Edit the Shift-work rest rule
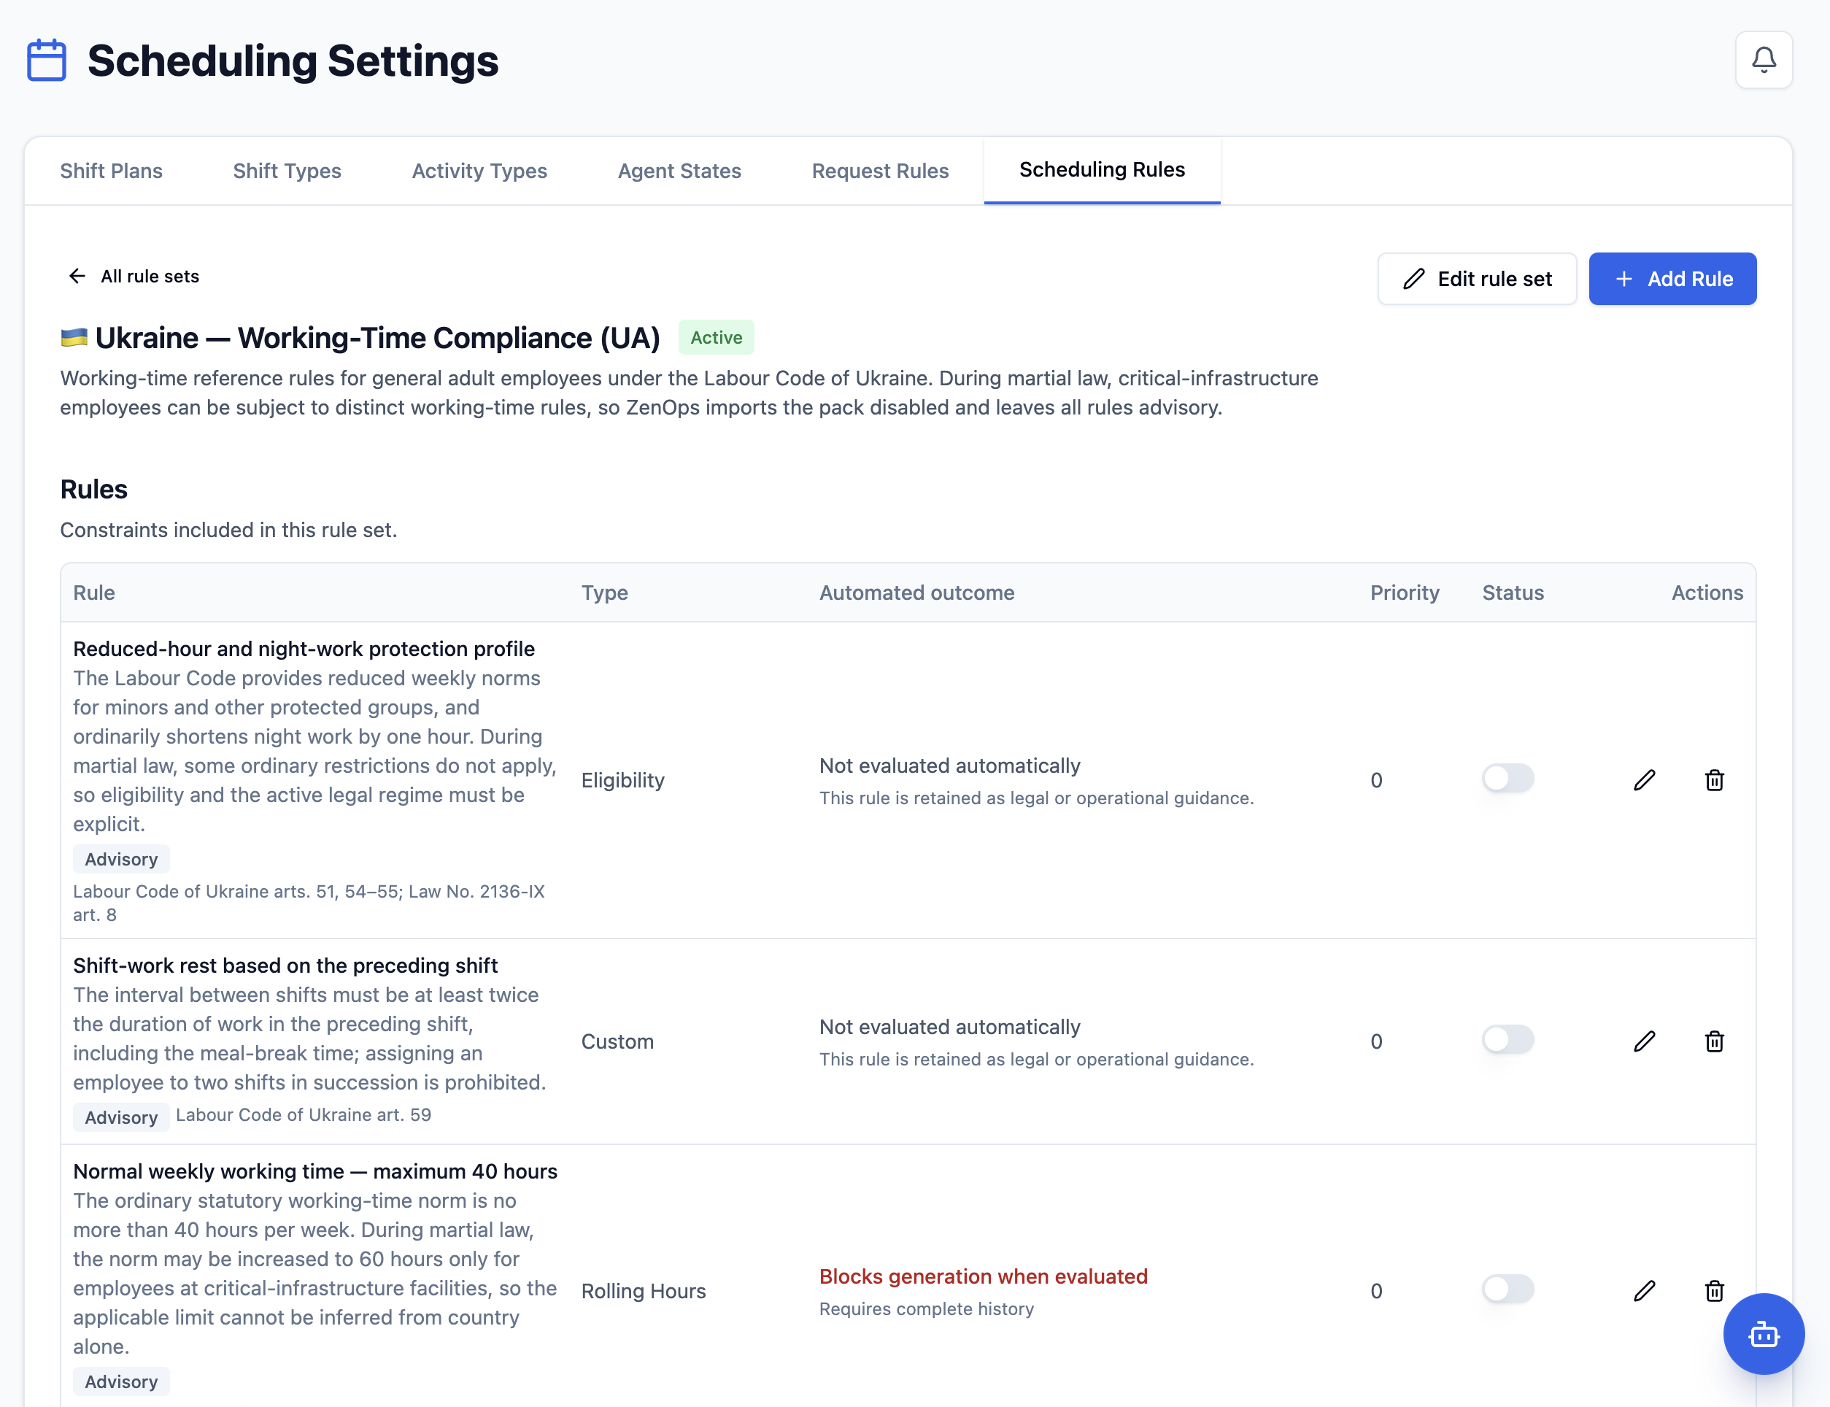Image resolution: width=1830 pixels, height=1407 pixels. [x=1644, y=1041]
